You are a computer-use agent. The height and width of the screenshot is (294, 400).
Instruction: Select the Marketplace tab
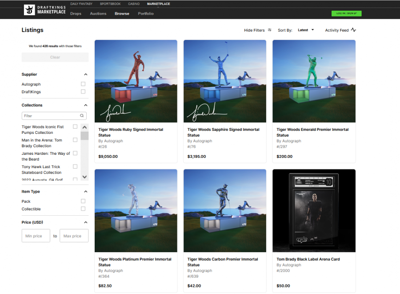point(158,4)
